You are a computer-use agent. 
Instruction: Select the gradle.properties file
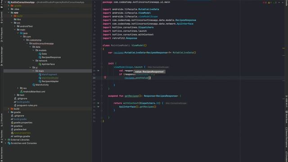coord(23,122)
